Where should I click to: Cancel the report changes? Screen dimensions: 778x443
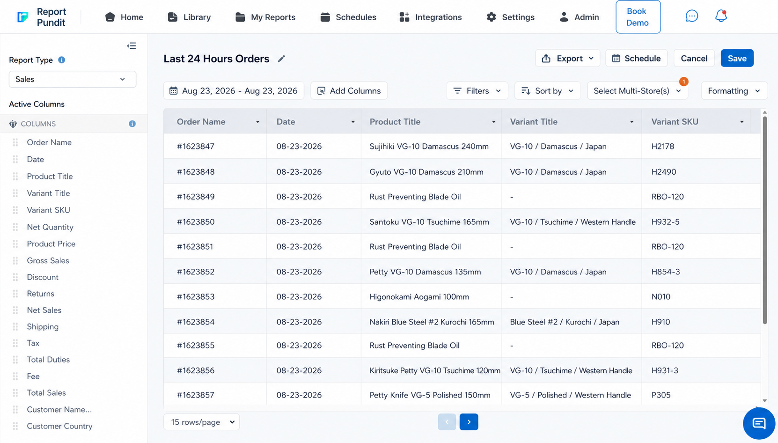[x=694, y=58]
